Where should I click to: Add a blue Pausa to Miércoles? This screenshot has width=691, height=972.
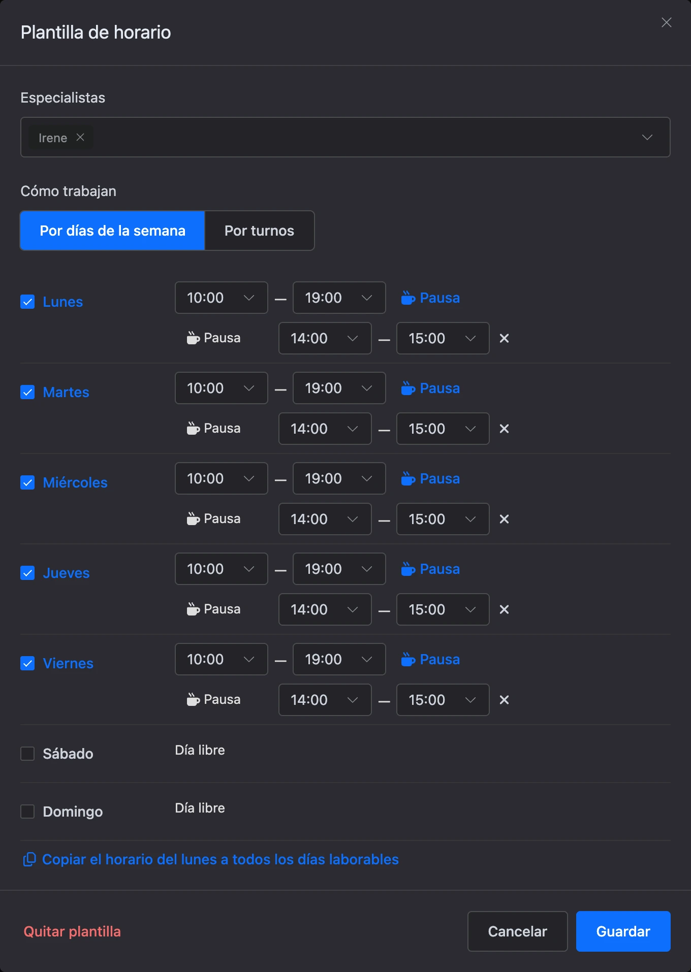[430, 478]
